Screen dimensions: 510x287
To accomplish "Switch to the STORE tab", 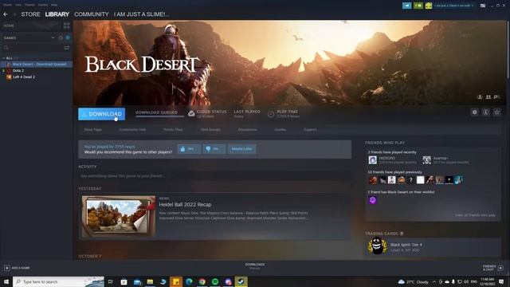I will point(30,14).
